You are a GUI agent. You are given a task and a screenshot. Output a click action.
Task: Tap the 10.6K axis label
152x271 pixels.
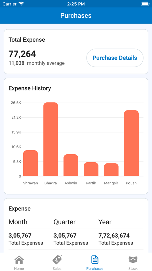click(16, 147)
